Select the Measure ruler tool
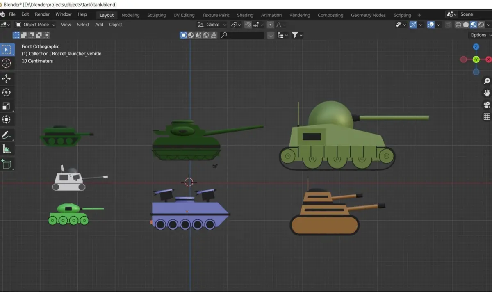This screenshot has height=292, width=492. coord(7,148)
